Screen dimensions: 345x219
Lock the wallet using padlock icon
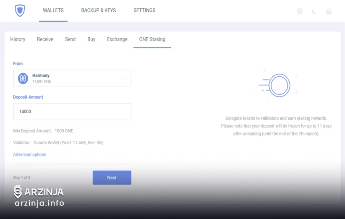click(x=329, y=11)
